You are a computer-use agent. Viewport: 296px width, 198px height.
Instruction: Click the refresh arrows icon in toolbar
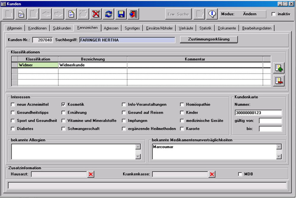[108, 14]
